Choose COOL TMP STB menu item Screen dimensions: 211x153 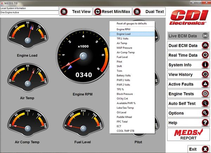[x=132, y=131]
